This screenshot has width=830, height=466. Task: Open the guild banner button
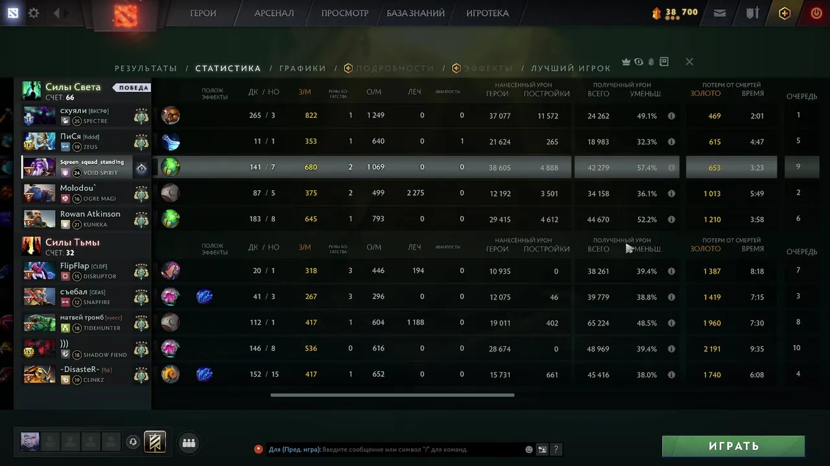[x=155, y=441]
